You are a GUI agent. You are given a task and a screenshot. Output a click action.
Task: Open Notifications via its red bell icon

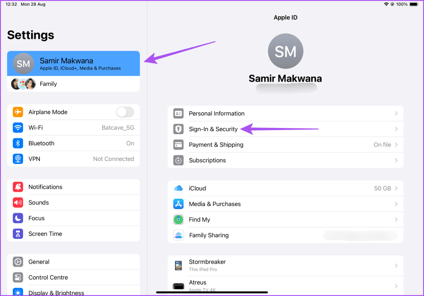18,187
